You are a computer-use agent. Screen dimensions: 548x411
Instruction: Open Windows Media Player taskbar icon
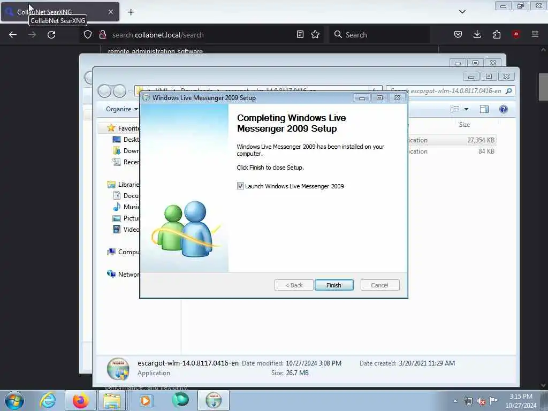[x=146, y=400]
